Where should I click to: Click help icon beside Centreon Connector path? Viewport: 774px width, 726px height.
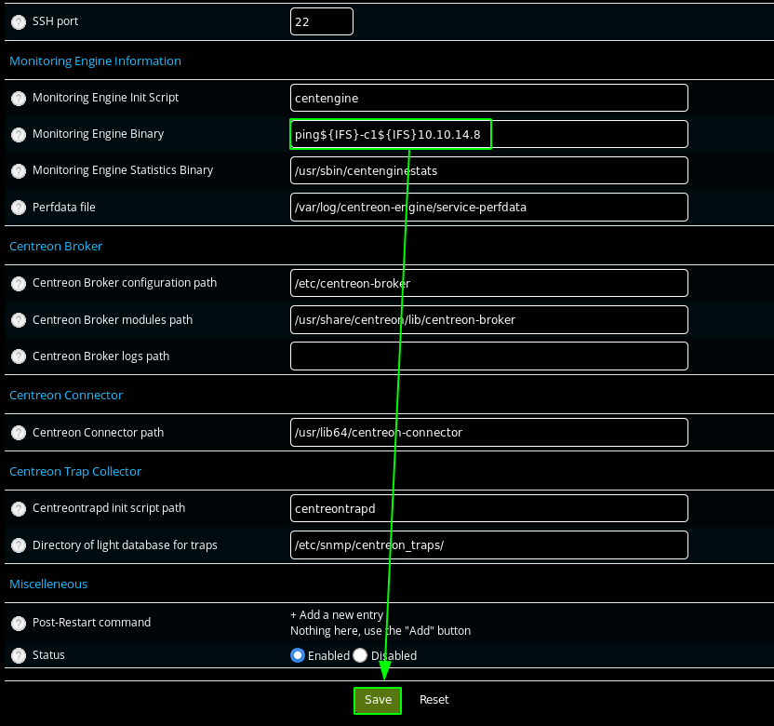click(x=19, y=433)
